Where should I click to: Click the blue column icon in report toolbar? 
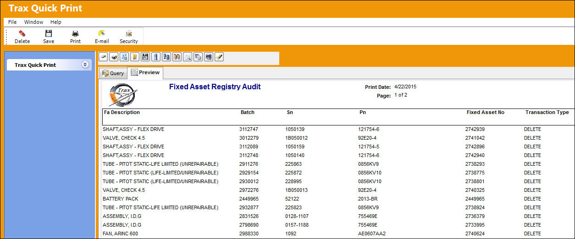point(156,57)
